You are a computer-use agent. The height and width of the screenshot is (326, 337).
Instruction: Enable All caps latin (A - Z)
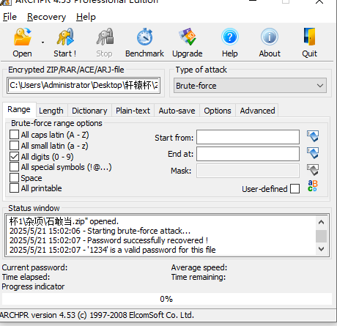[14, 135]
